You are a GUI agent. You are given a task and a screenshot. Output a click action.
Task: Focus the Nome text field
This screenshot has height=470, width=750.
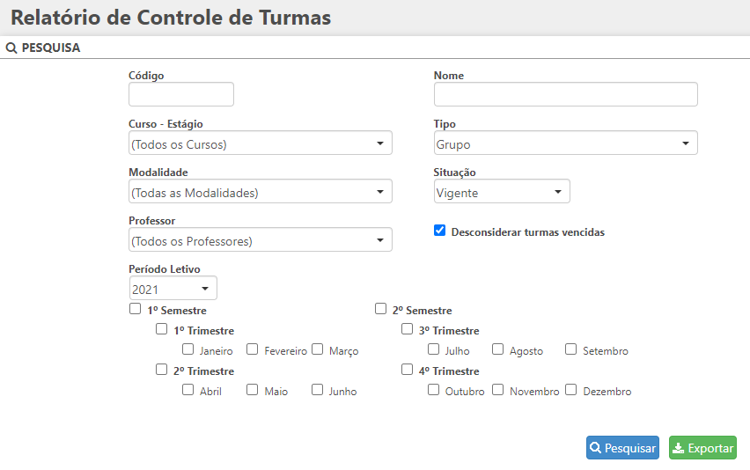[x=565, y=94]
